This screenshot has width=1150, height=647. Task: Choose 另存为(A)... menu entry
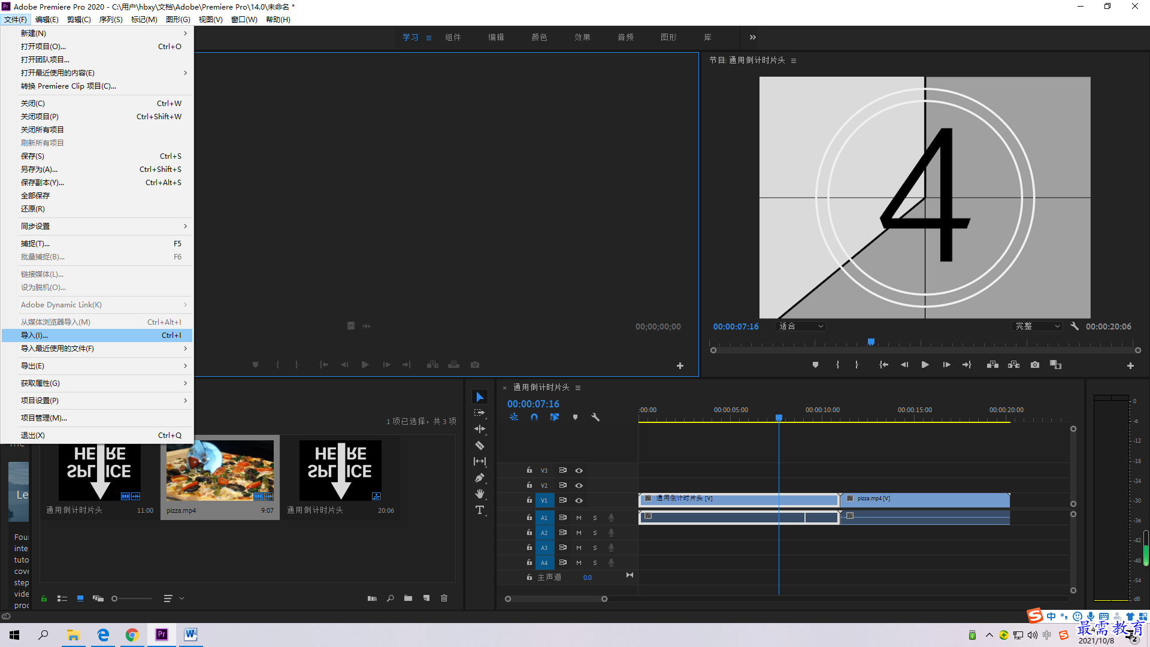click(x=97, y=170)
